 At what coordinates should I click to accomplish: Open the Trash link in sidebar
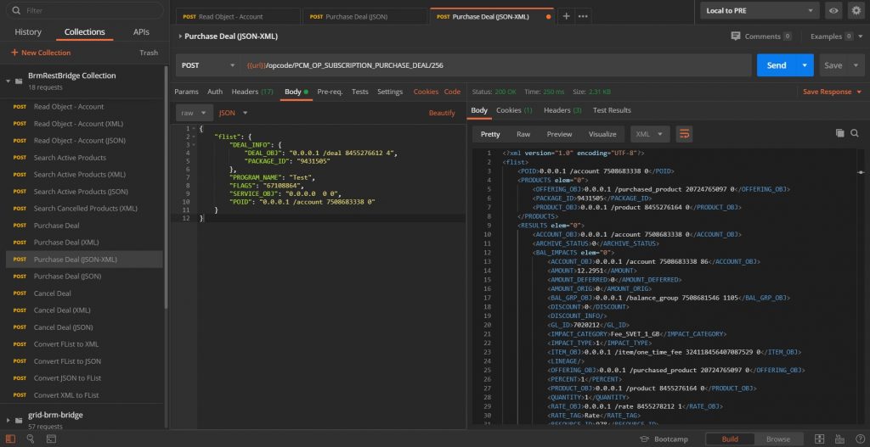pos(149,53)
